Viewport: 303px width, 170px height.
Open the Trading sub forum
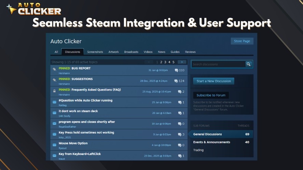point(198,150)
